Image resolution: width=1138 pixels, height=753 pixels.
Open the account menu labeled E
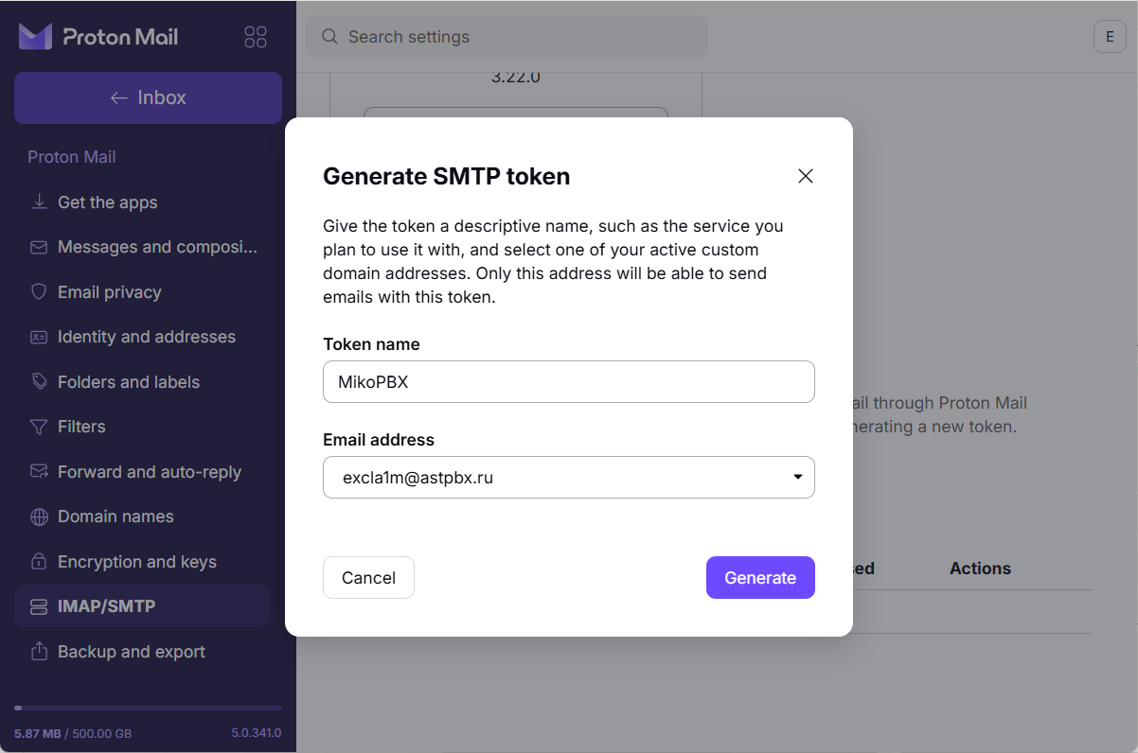[1109, 37]
